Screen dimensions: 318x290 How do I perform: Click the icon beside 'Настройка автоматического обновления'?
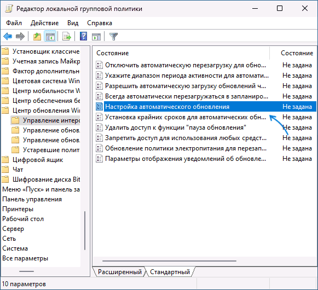(x=99, y=107)
